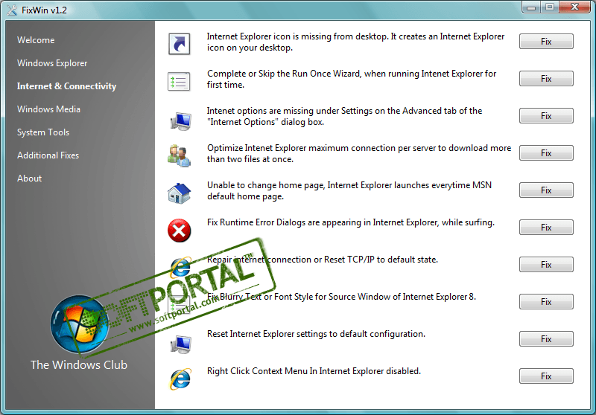Image resolution: width=596 pixels, height=415 pixels.
Task: Minimize the FixWin window
Action: (x=531, y=7)
